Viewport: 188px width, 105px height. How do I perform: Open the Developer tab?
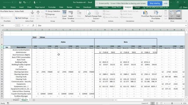87,7
